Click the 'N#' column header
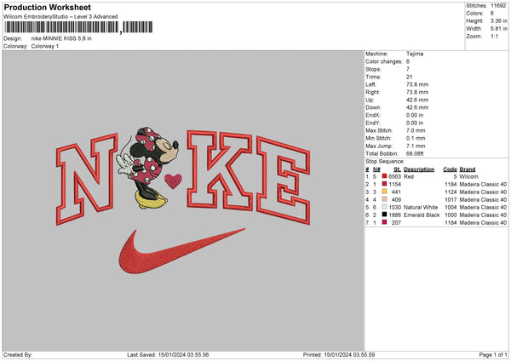The width and height of the screenshot is (511, 361). (376, 169)
